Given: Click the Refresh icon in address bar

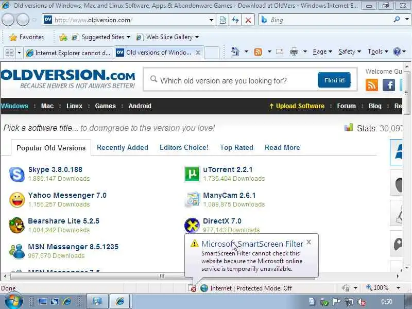Looking at the screenshot, I should pos(235,20).
